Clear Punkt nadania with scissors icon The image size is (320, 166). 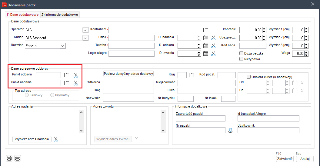coord(76,83)
